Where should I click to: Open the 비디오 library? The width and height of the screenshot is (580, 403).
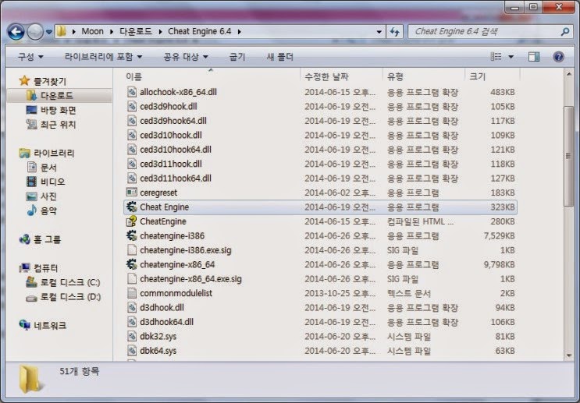[52, 182]
